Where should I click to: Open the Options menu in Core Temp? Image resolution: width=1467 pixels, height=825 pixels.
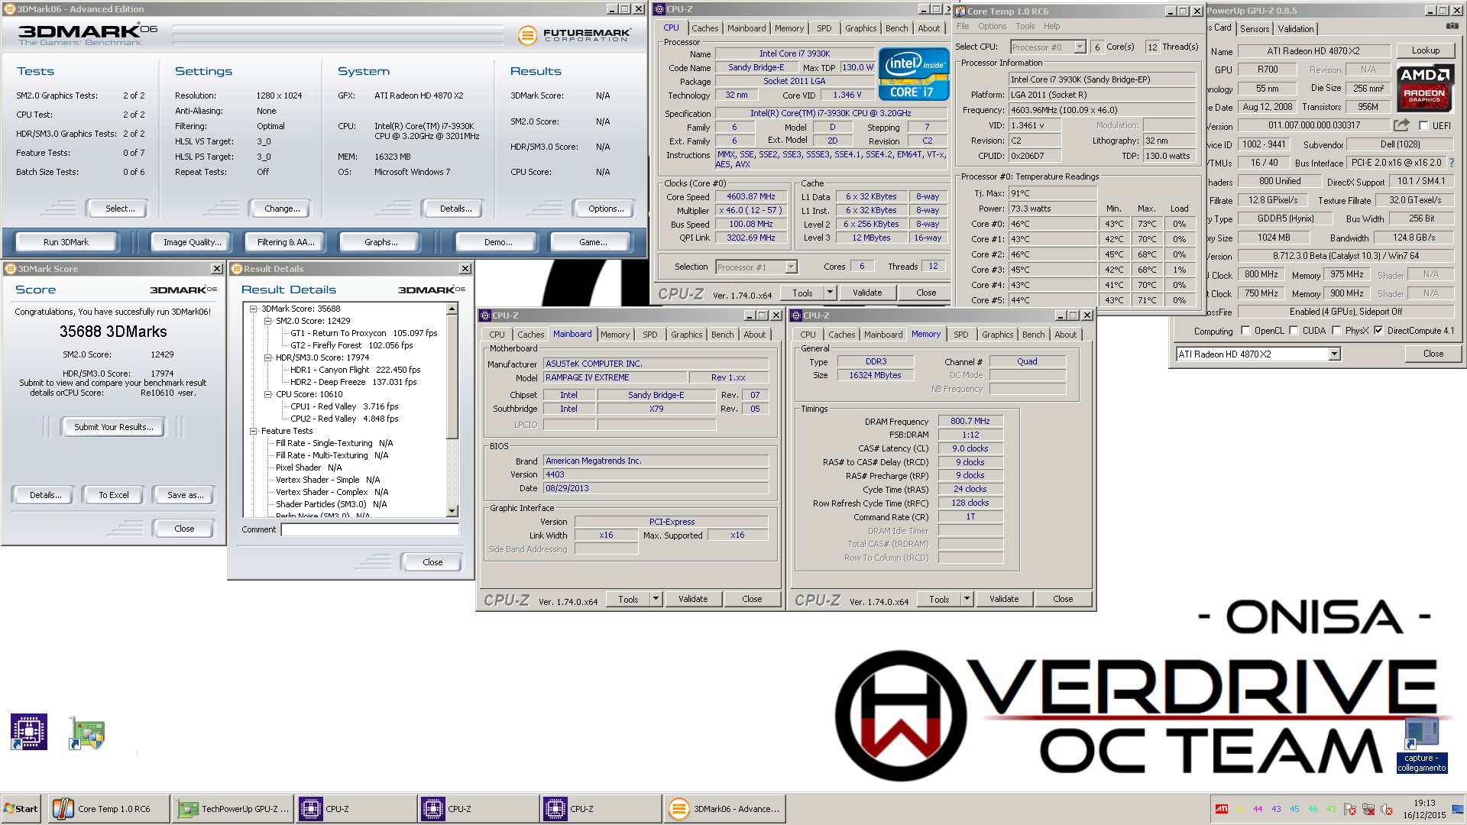pos(992,26)
